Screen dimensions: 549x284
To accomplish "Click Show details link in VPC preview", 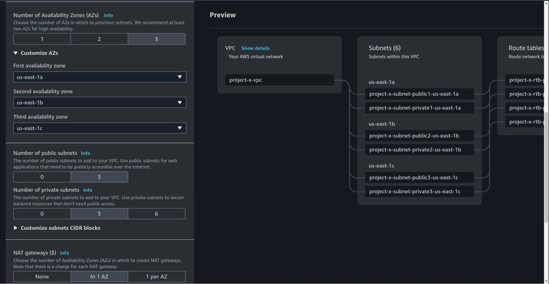I will coord(255,48).
